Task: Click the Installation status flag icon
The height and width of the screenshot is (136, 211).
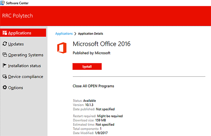Action: tap(4, 66)
